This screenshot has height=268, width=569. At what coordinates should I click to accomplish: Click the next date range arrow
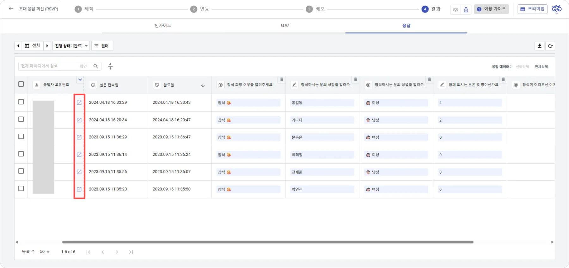tap(47, 46)
